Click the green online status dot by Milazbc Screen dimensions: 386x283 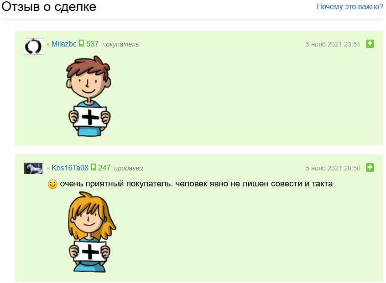pos(48,45)
